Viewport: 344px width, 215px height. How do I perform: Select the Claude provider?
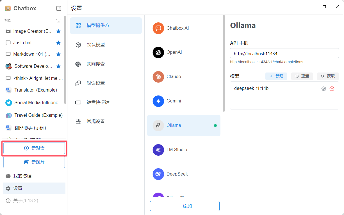[x=184, y=77]
